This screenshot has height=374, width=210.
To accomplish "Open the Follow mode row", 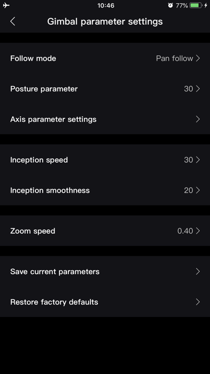I will point(105,58).
